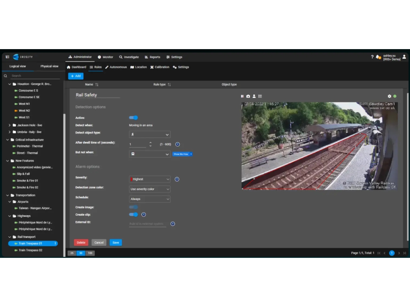The image size is (410, 307).
Task: Click the green status dot above video
Action: (395, 96)
